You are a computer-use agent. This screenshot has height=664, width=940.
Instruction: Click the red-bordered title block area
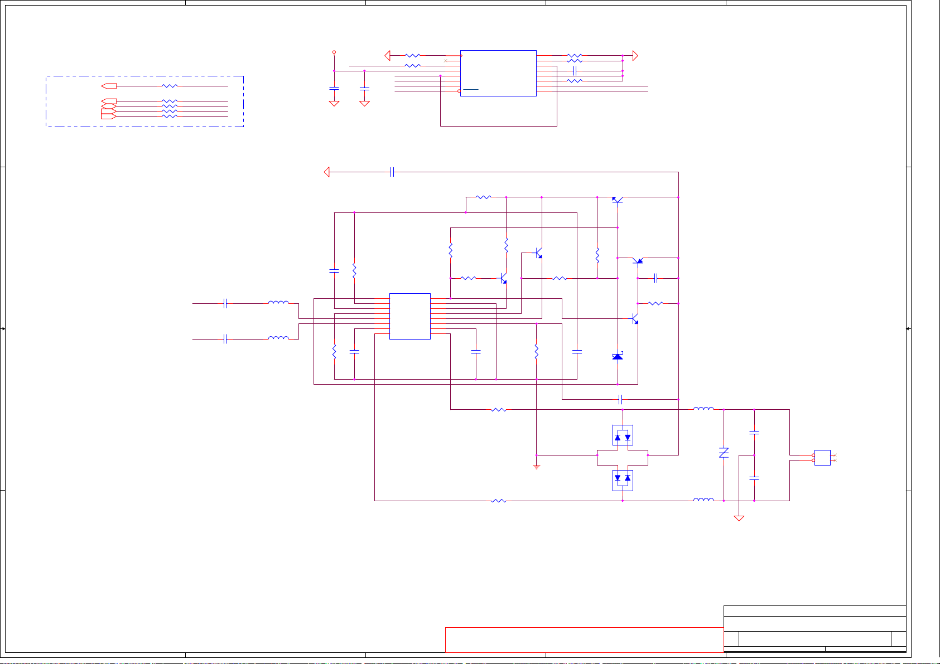[584, 639]
